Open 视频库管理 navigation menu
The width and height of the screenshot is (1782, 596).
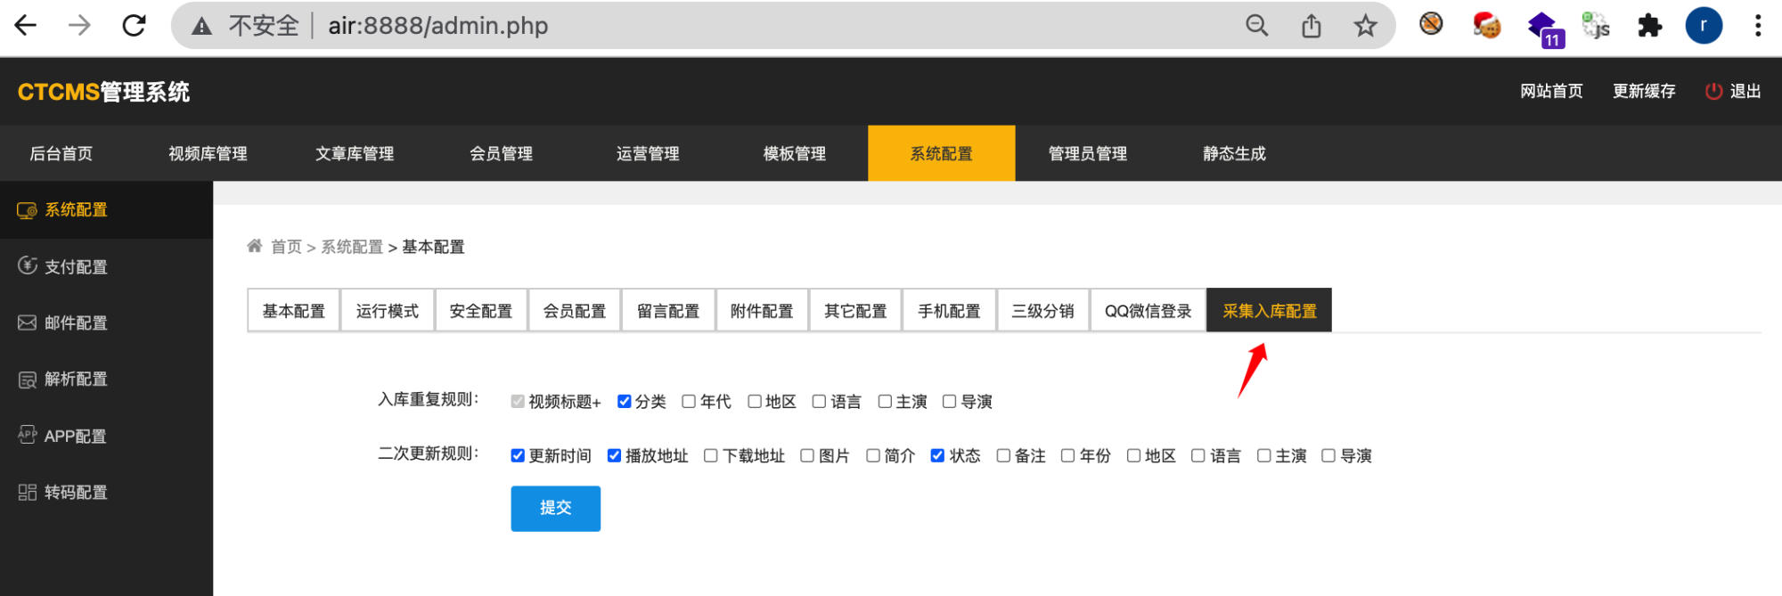point(208,153)
